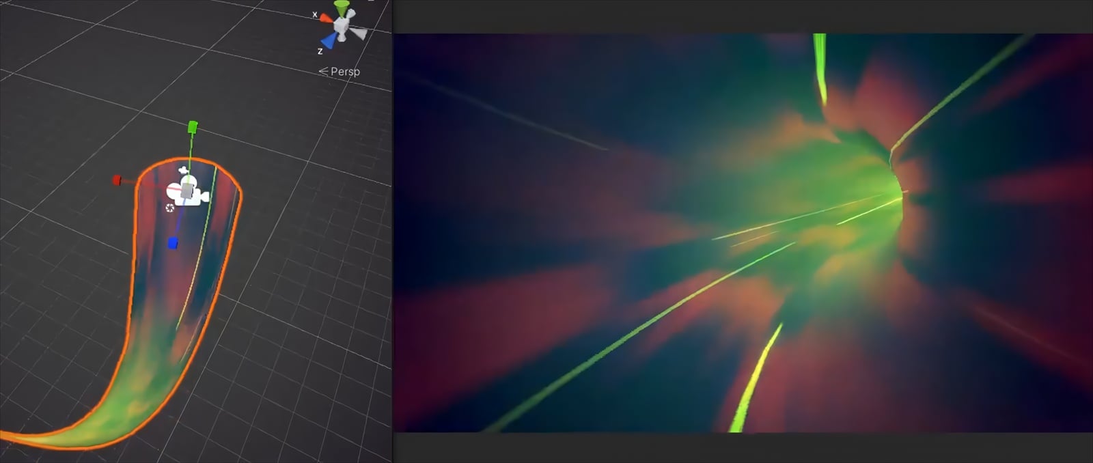The height and width of the screenshot is (463, 1093).
Task: Click the blue Z-axis scale handle cube
Action: tap(173, 243)
